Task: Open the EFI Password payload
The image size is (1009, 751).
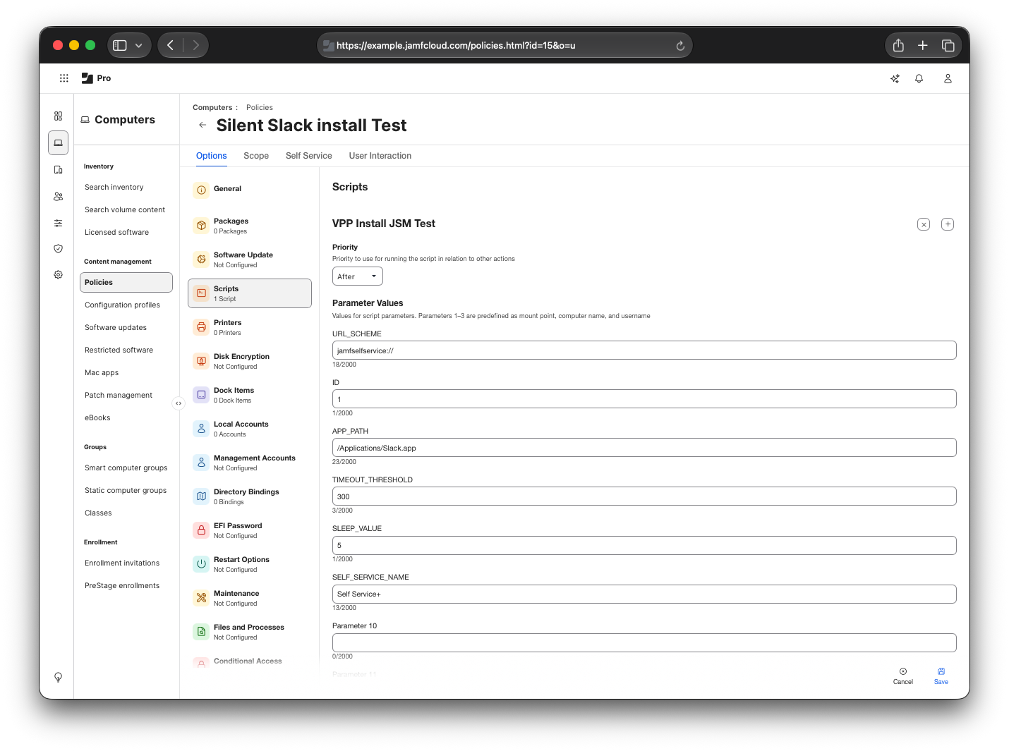Action: 250,530
